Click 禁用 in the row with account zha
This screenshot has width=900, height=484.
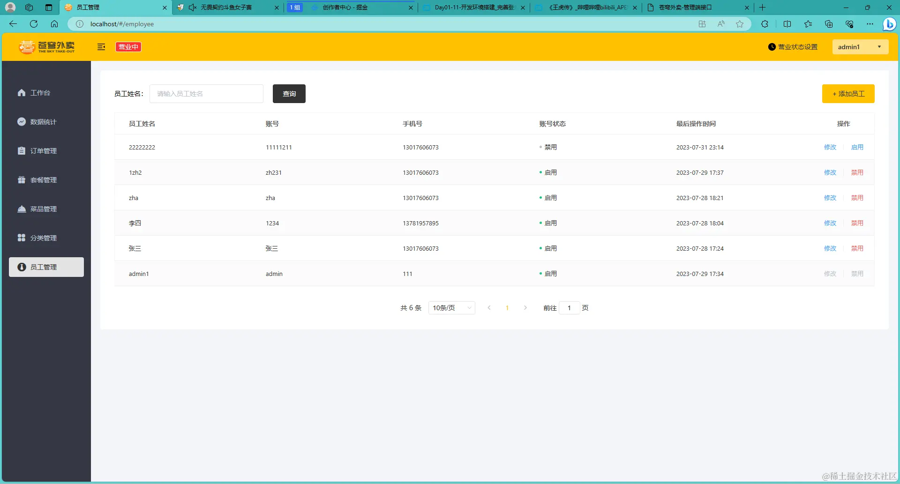pos(857,198)
